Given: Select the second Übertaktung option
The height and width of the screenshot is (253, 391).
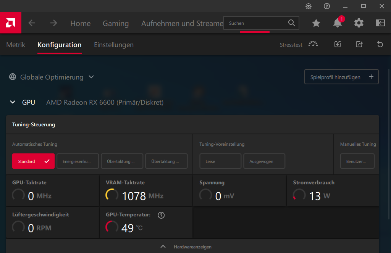Looking at the screenshot, I should click(x=166, y=161).
